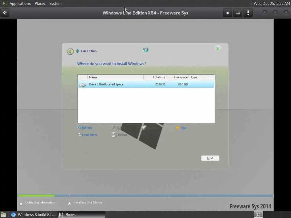
Task: Open the Boxes three-dot menu
Action: tap(248, 13)
